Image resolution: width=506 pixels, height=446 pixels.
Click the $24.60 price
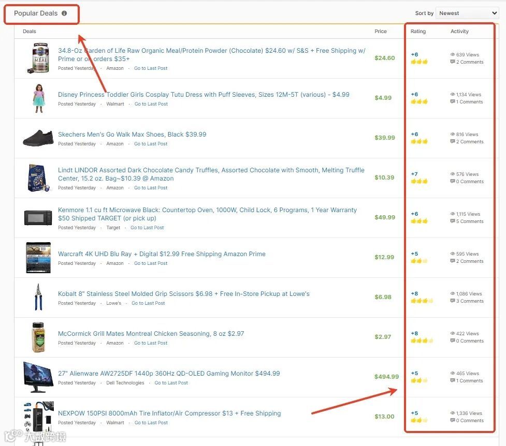pyautogui.click(x=385, y=58)
